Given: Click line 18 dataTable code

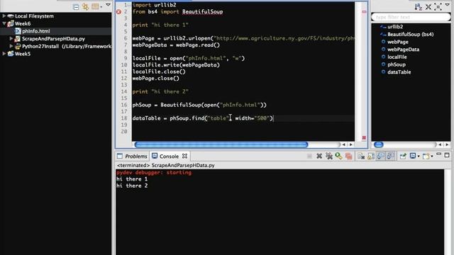Looking at the screenshot, I should tap(203, 118).
